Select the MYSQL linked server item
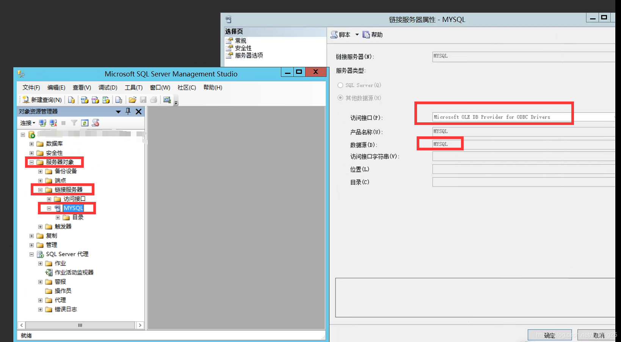Screen dimensions: 621x342 (x=73, y=208)
